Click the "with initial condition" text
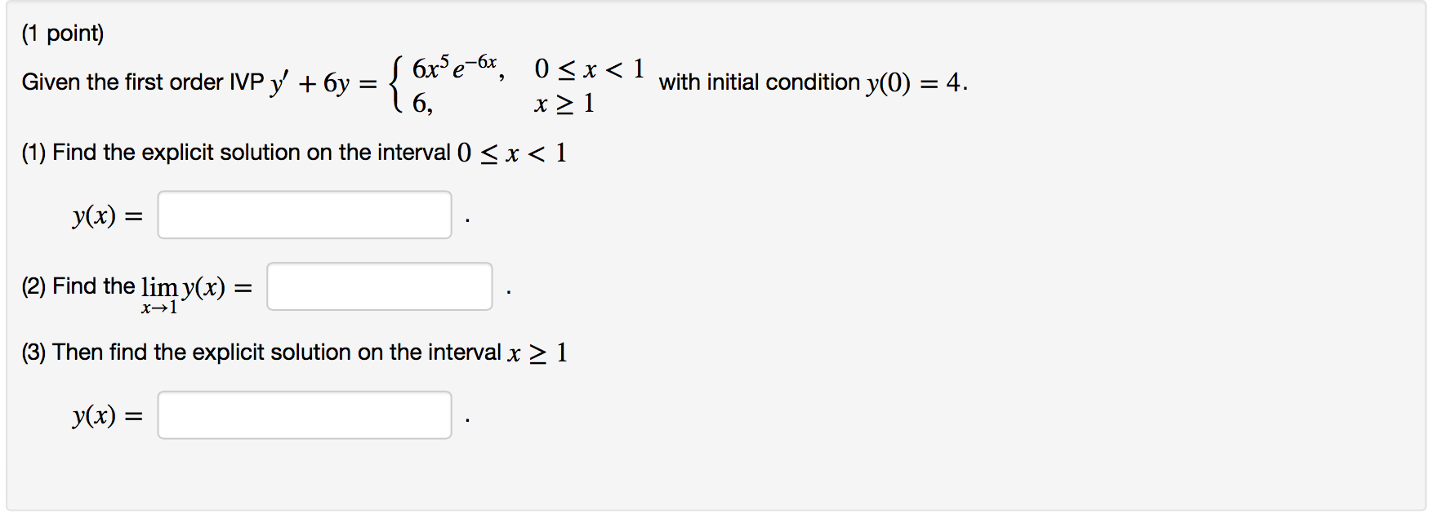This screenshot has width=1431, height=514. pos(759,82)
